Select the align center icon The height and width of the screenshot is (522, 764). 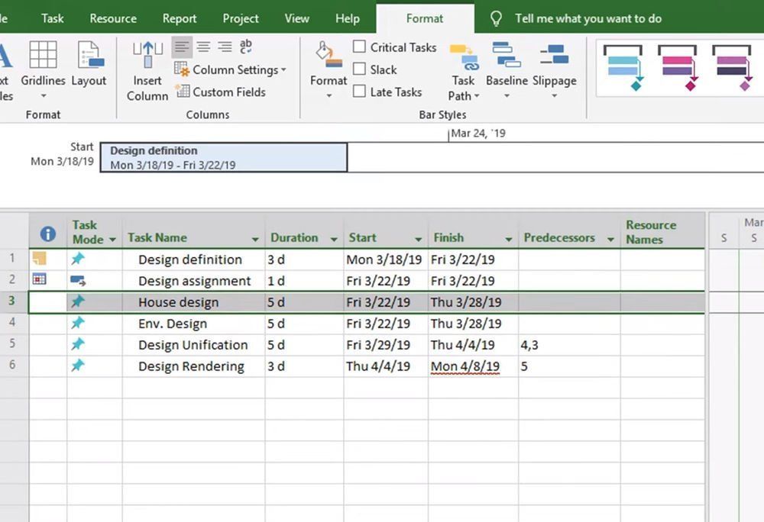[203, 47]
